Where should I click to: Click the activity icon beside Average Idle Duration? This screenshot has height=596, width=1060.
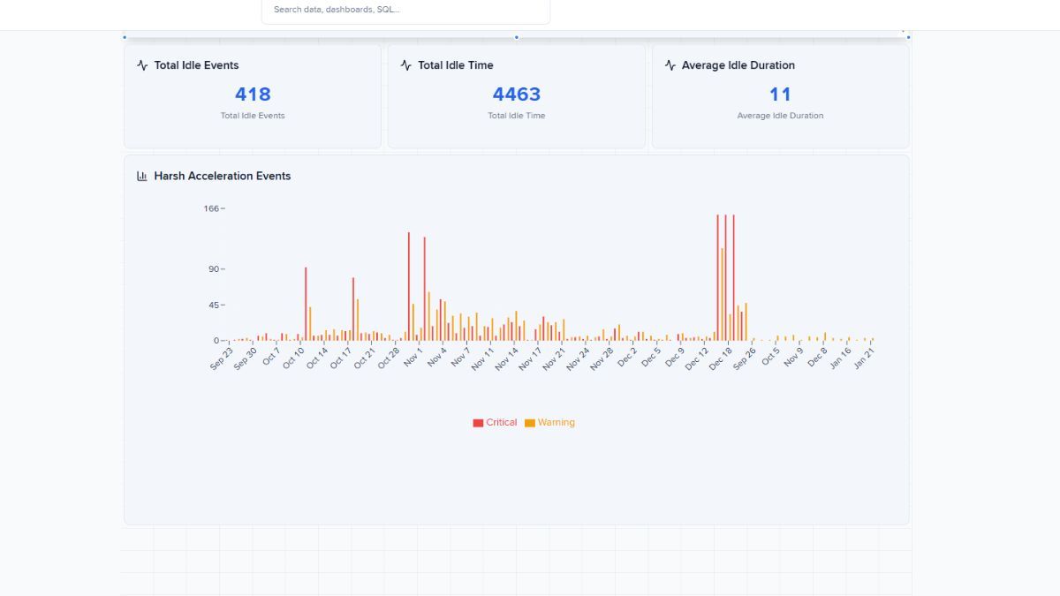click(x=669, y=64)
